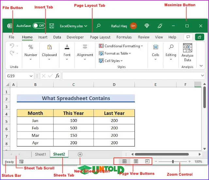Click the 'What Spreadsheet Contains' title cell

[76, 98]
